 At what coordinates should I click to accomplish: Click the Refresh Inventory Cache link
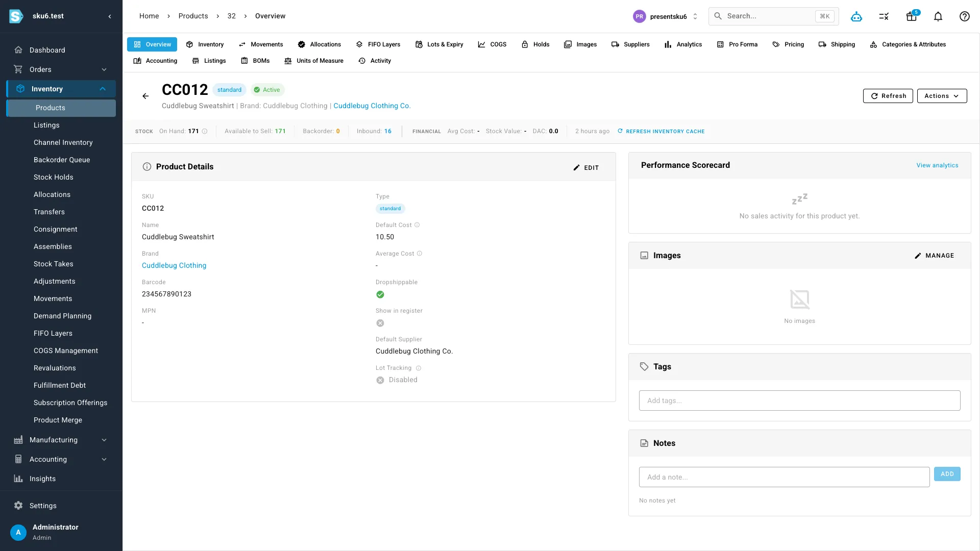[x=661, y=131]
